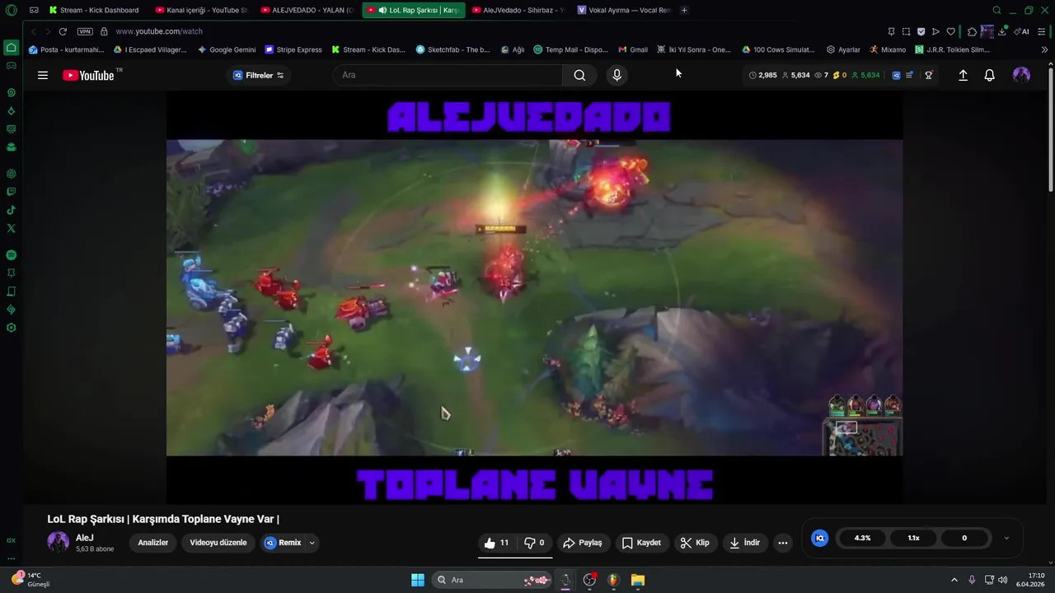This screenshot has width=1055, height=593.
Task: Open the AleJ channel name link
Action: point(84,538)
